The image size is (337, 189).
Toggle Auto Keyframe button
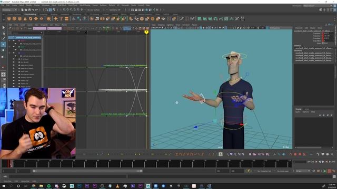329,171
